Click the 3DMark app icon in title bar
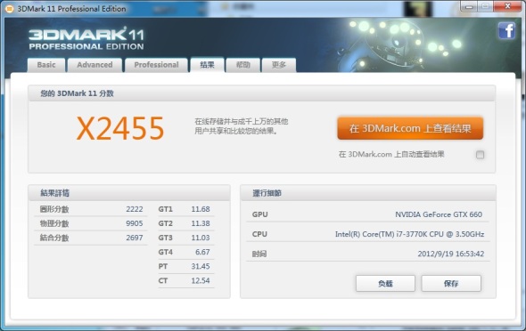This screenshot has width=526, height=331. (x=10, y=9)
